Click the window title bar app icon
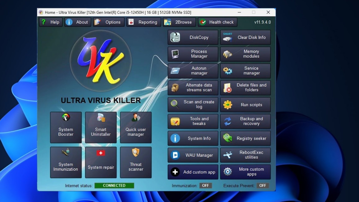This screenshot has width=359, height=202. [x=41, y=12]
